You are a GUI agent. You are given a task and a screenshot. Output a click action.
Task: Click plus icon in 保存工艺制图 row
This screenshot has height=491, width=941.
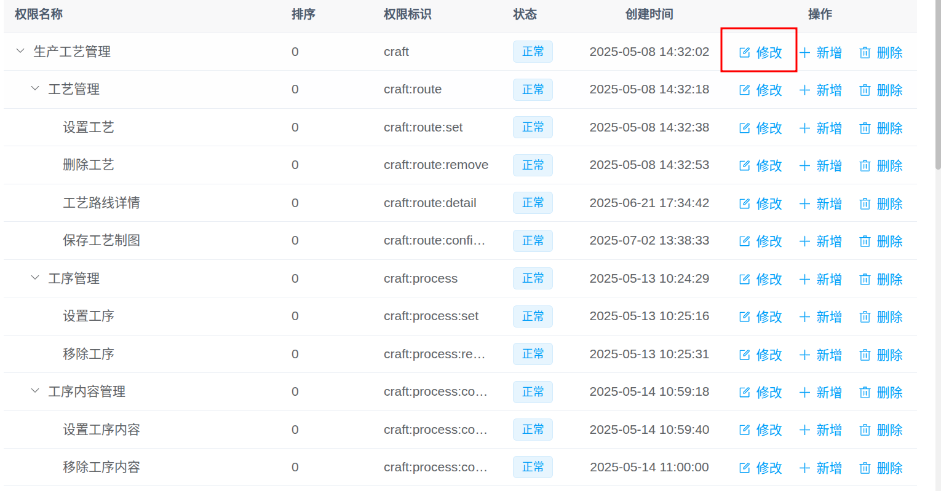(x=804, y=242)
